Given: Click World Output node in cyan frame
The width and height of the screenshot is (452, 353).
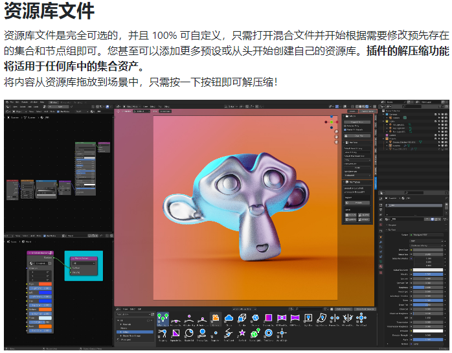Looking at the screenshot, I should 84,265.
